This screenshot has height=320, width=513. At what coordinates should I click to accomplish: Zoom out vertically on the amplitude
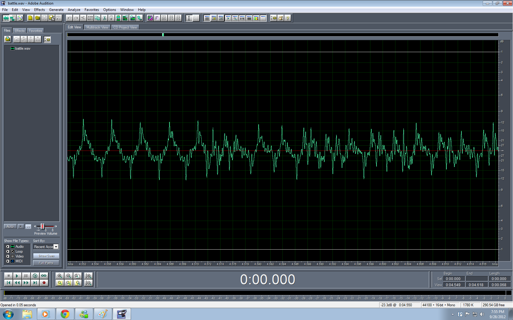point(89,283)
